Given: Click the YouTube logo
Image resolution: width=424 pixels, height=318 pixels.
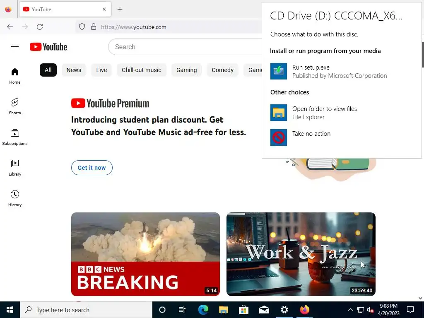Looking at the screenshot, I should (x=48, y=47).
